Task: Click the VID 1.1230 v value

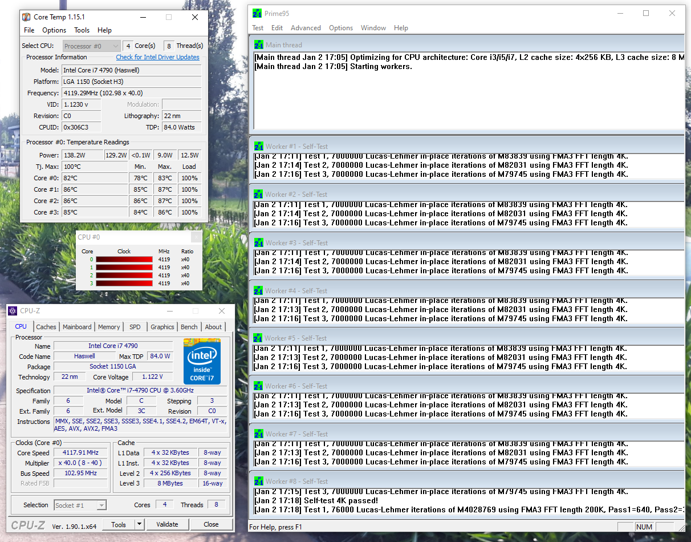Action: pos(81,104)
